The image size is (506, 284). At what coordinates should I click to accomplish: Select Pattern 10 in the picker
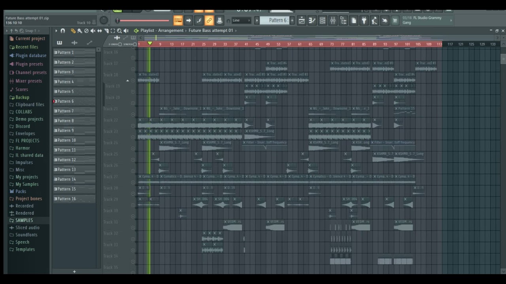[x=74, y=140]
